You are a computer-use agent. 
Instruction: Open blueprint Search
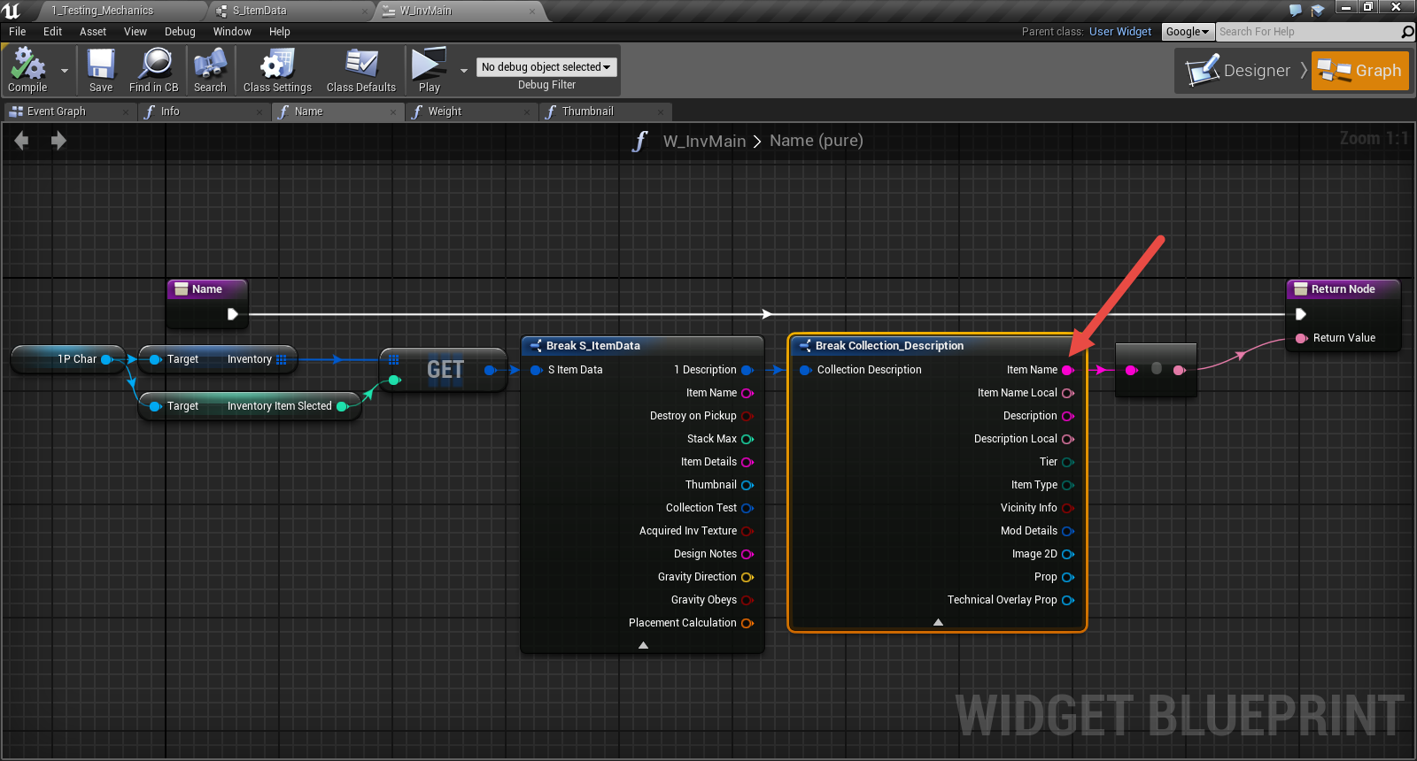(210, 70)
